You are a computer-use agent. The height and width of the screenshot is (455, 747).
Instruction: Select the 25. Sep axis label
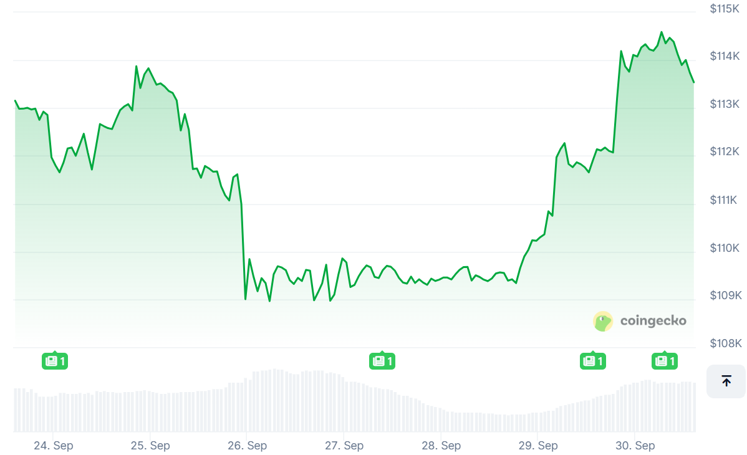[x=150, y=446]
